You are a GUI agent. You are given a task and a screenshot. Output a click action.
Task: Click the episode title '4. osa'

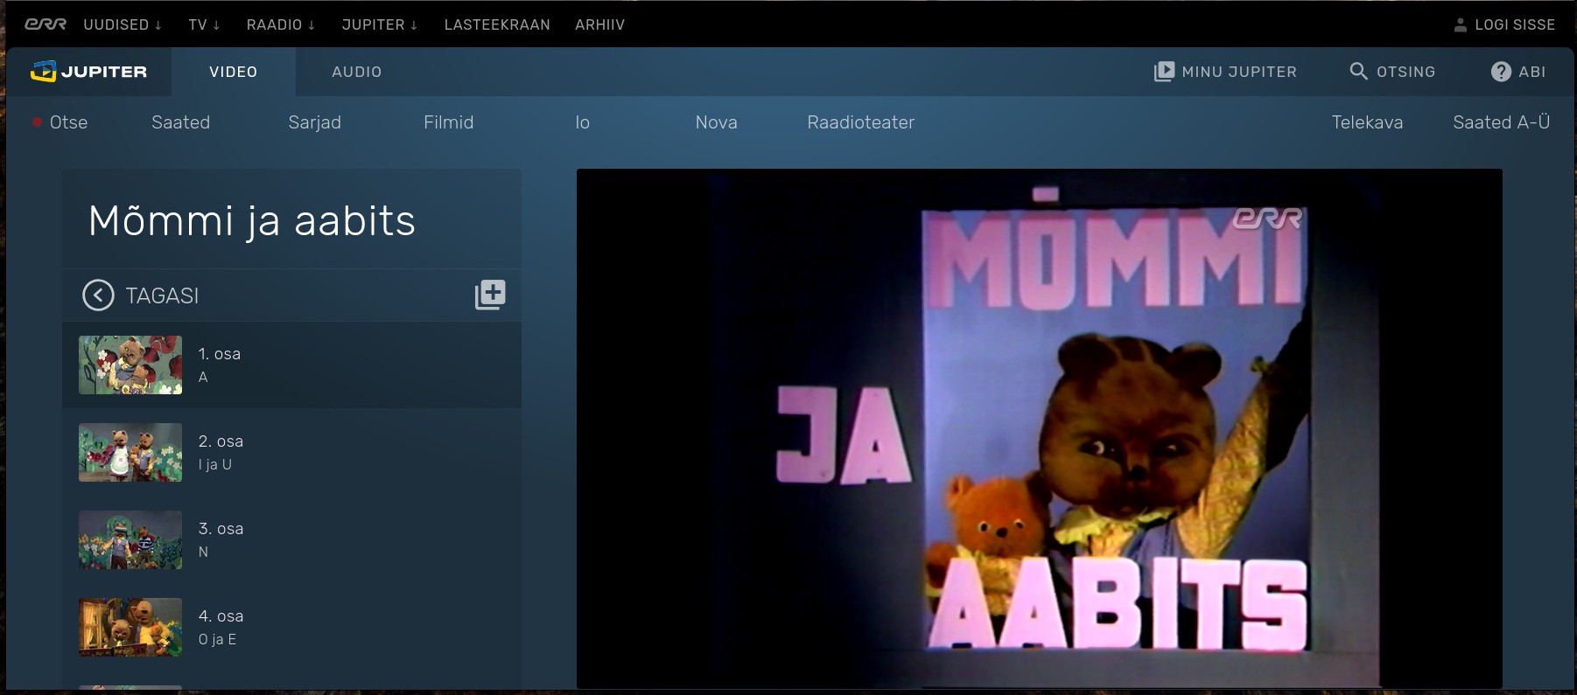221,616
